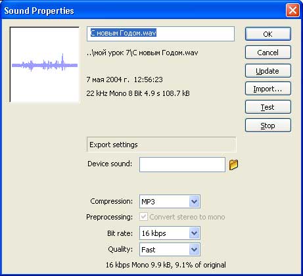
Task: Browse for device sound via folder icon
Action: (x=233, y=164)
